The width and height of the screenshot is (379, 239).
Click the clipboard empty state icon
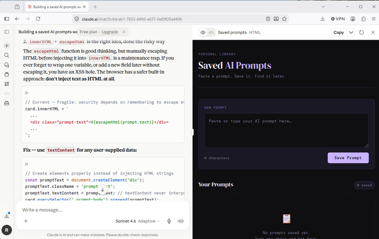(x=287, y=219)
